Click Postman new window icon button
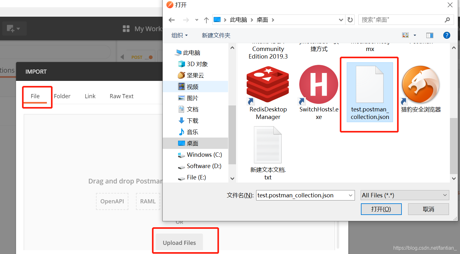Viewport: 460px width, 254px height. click(14, 29)
